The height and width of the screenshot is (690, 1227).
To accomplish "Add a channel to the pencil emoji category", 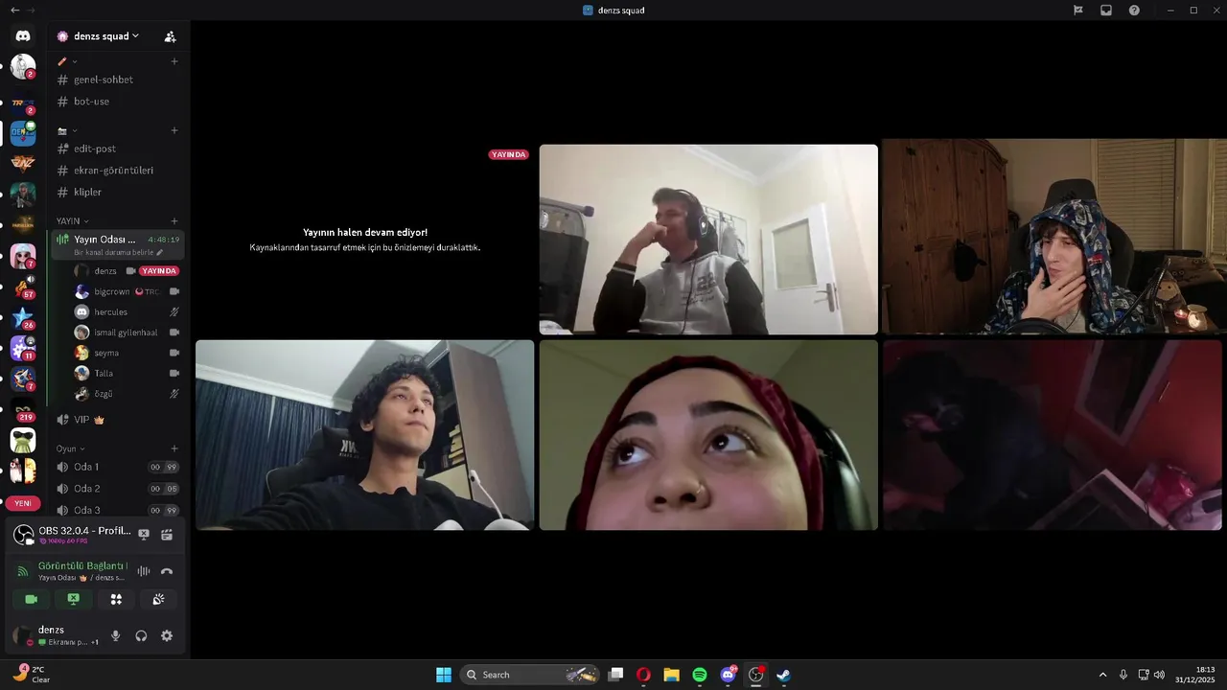I will (174, 61).
